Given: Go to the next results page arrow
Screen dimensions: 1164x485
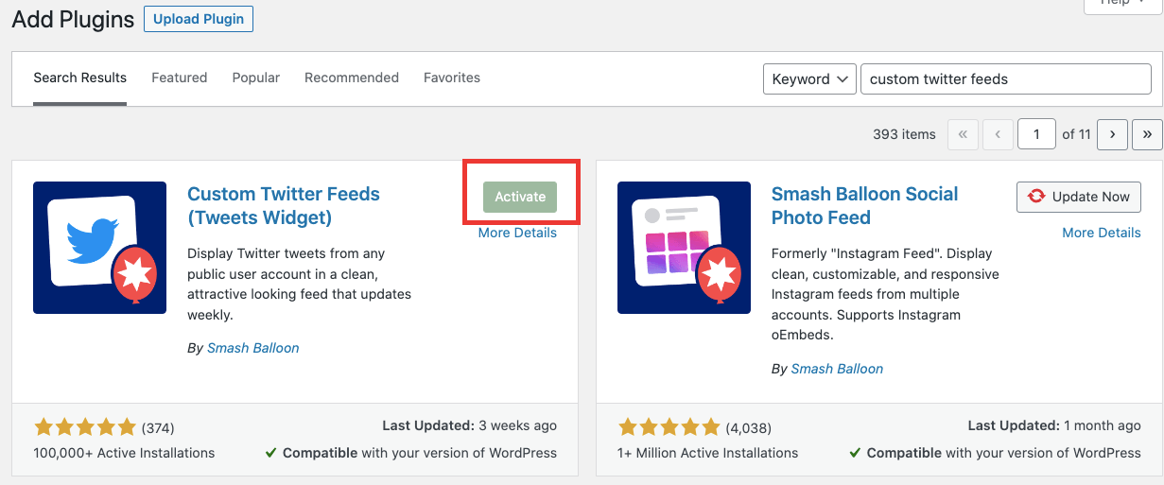Looking at the screenshot, I should (x=1112, y=134).
